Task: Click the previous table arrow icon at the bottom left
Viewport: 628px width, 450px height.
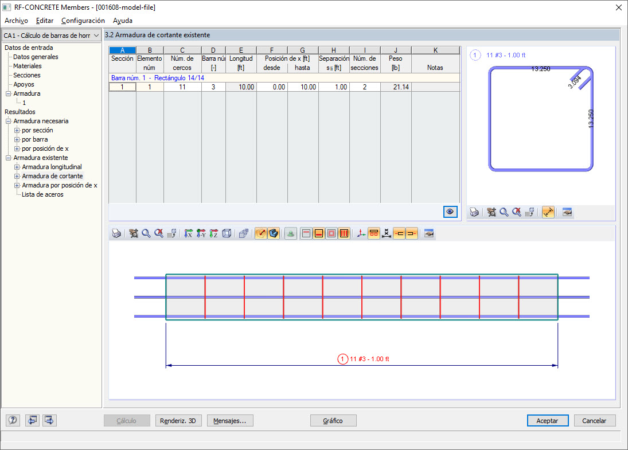Action: 32,420
